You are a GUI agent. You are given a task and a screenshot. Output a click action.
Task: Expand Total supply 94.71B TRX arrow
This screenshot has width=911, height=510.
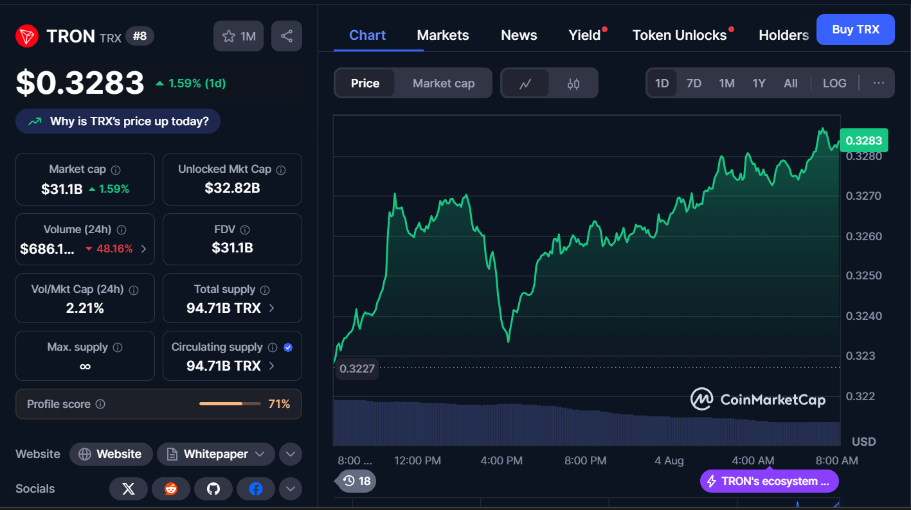pyautogui.click(x=271, y=308)
